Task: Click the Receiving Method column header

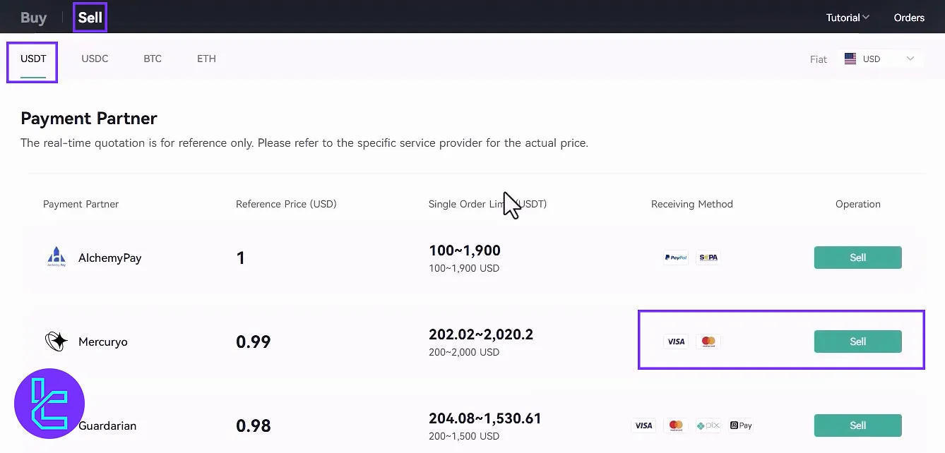Action: point(692,204)
